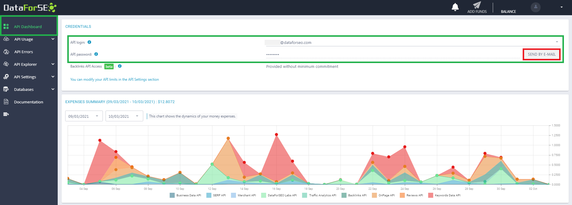Click the "16 Sep" x-axis label
The width and height of the screenshot is (572, 205).
tap(276, 189)
